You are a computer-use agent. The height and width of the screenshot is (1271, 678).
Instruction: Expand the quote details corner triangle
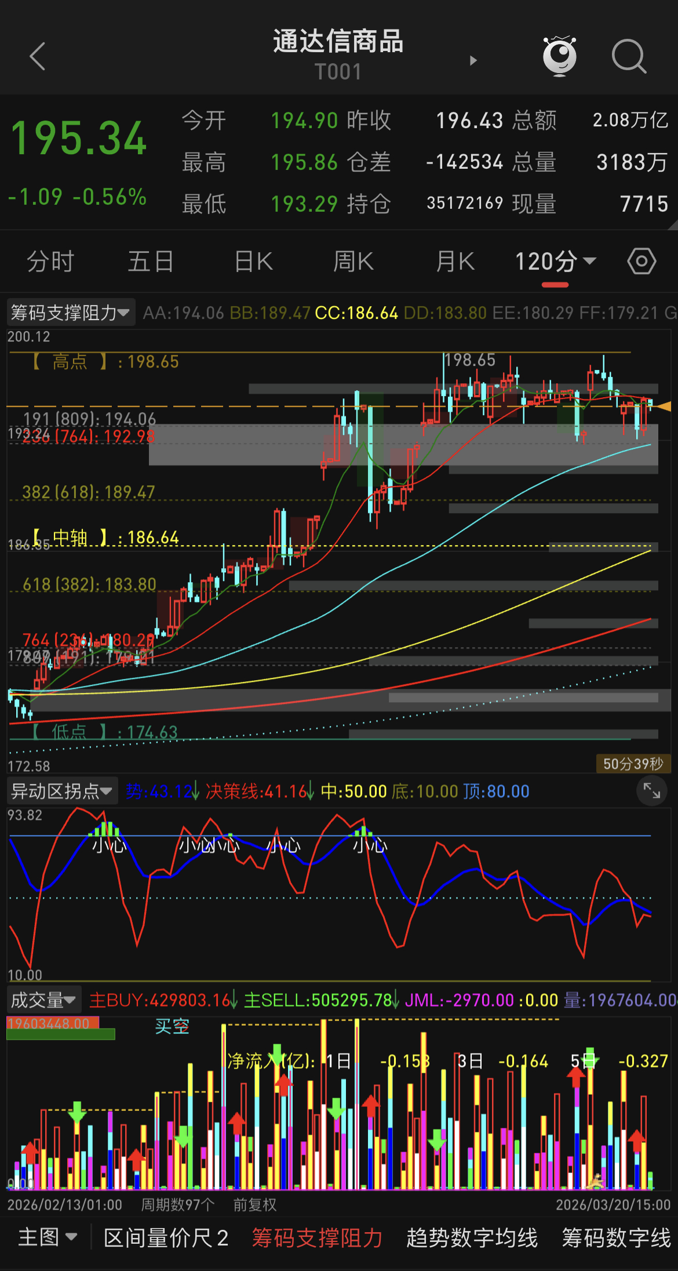pos(672,225)
